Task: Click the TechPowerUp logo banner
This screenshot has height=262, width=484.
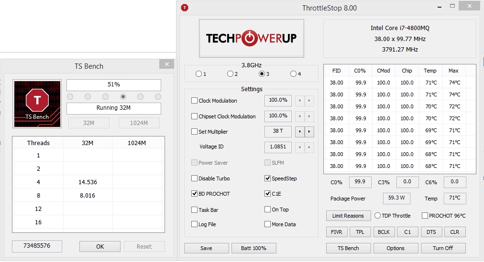Action: (251, 38)
